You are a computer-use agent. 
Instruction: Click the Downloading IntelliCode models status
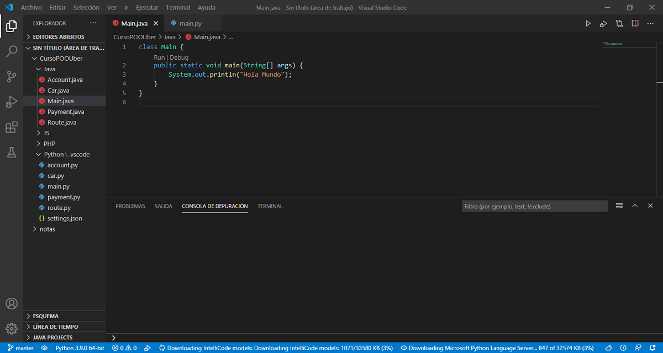click(276, 348)
